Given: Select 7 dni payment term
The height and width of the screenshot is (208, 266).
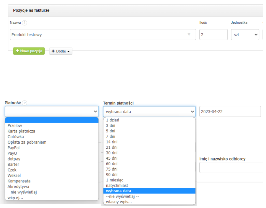Looking at the screenshot, I should point(149,136).
